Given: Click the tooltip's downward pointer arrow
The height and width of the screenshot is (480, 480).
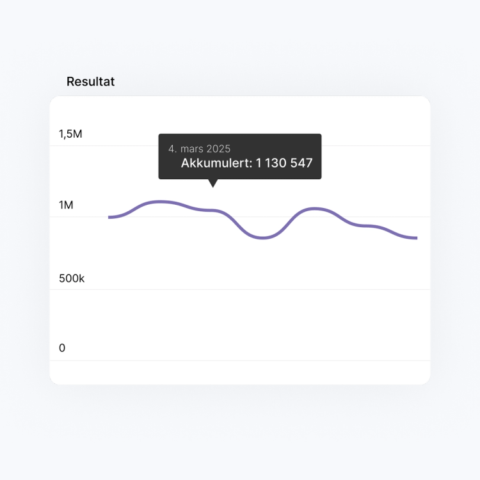Looking at the screenshot, I should (x=213, y=183).
